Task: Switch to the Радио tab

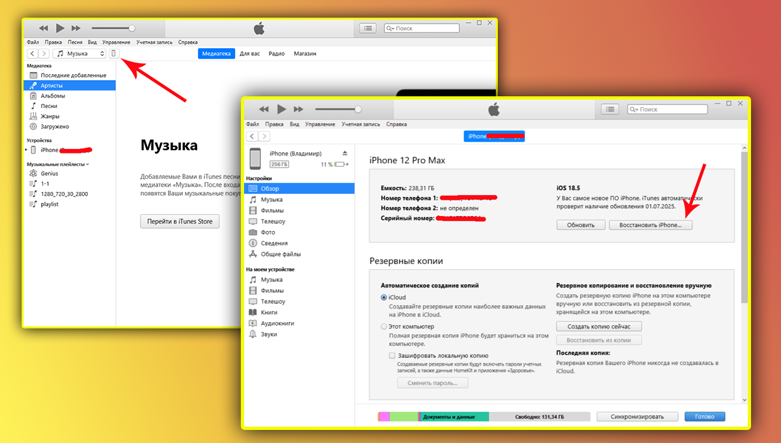Action: point(277,53)
